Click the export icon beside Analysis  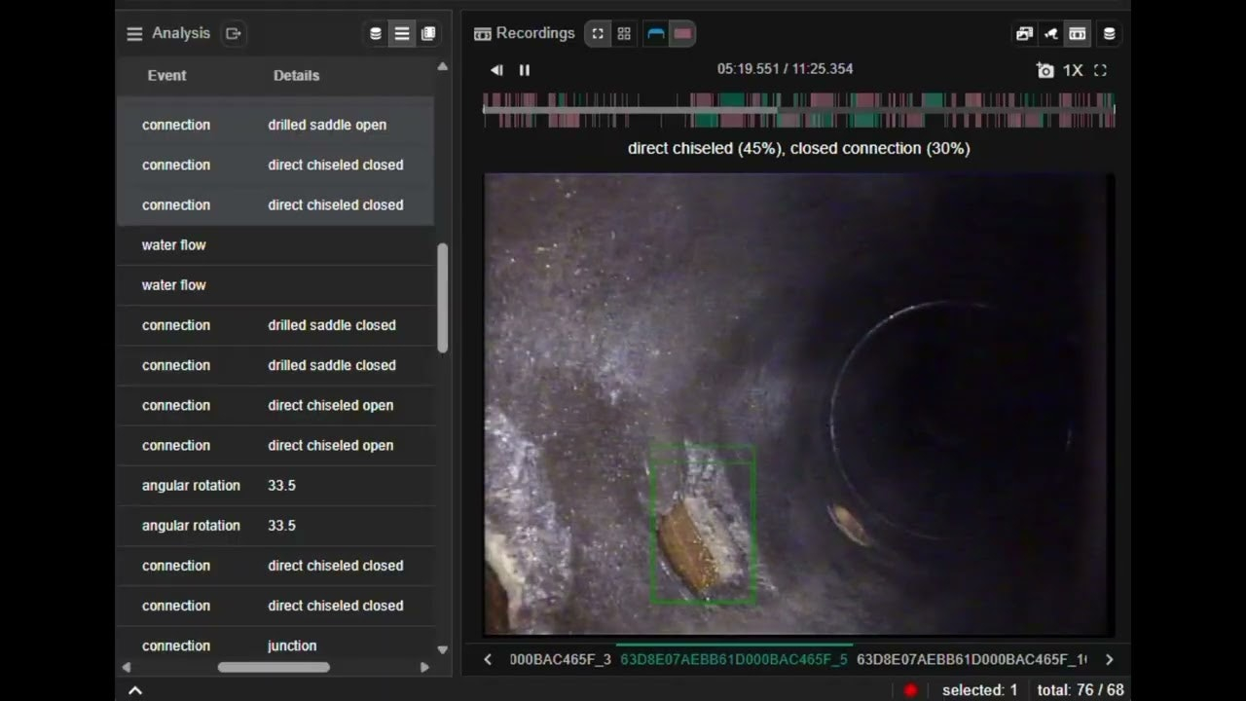pyautogui.click(x=233, y=34)
